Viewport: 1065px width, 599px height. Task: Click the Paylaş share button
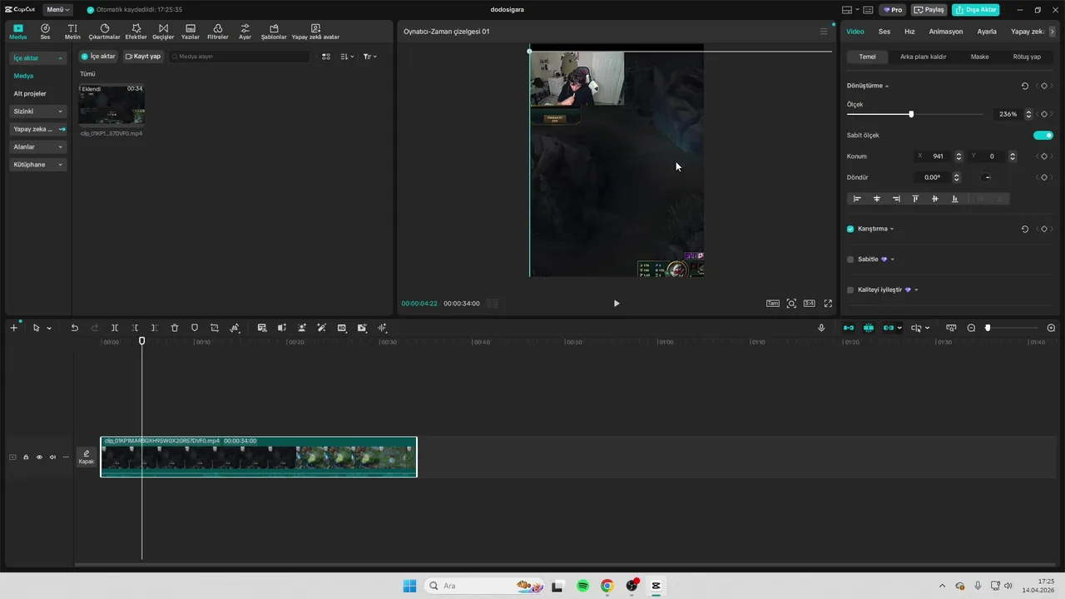[x=929, y=10]
